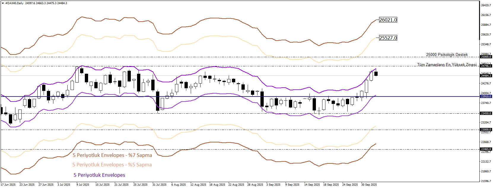Click the 22465.0 price tag on axis

486,149
